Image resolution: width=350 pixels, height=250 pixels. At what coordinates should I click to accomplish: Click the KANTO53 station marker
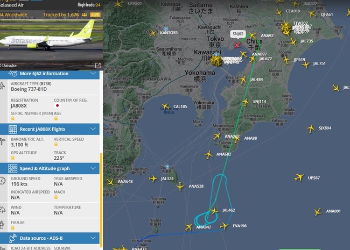tap(166, 29)
